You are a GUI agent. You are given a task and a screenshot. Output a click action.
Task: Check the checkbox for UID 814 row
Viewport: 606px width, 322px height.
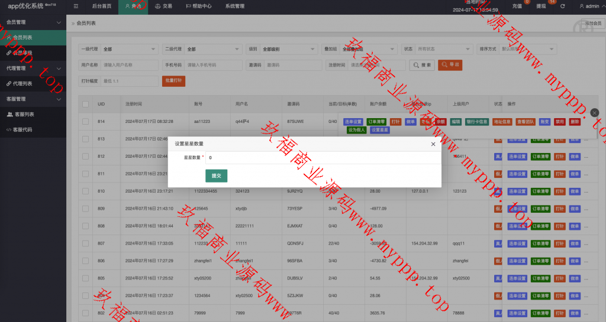[85, 121]
